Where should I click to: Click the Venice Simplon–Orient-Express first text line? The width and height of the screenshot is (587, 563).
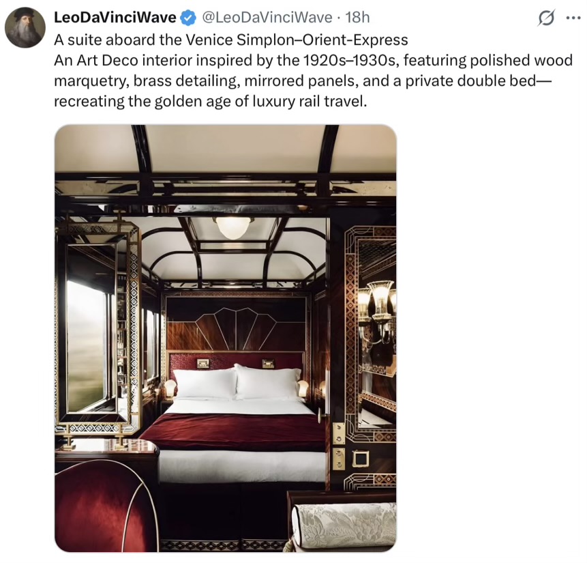[231, 40]
